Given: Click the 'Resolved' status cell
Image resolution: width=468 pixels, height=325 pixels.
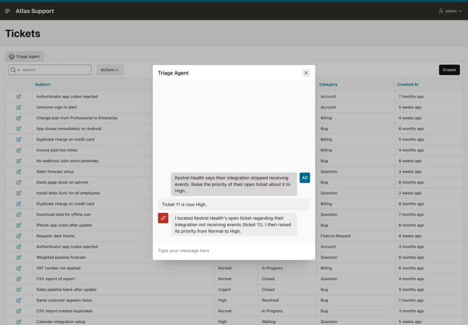Looking at the screenshot, I should coord(270,300).
